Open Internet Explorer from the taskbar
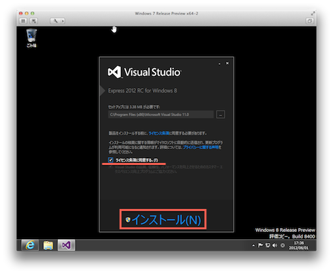Image resolution: width=333 pixels, height=274 pixels. tap(30, 245)
